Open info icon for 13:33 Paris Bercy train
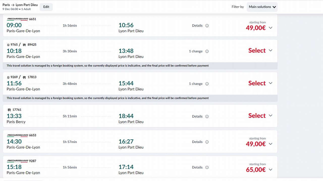323x181 pixels. tap(207, 117)
